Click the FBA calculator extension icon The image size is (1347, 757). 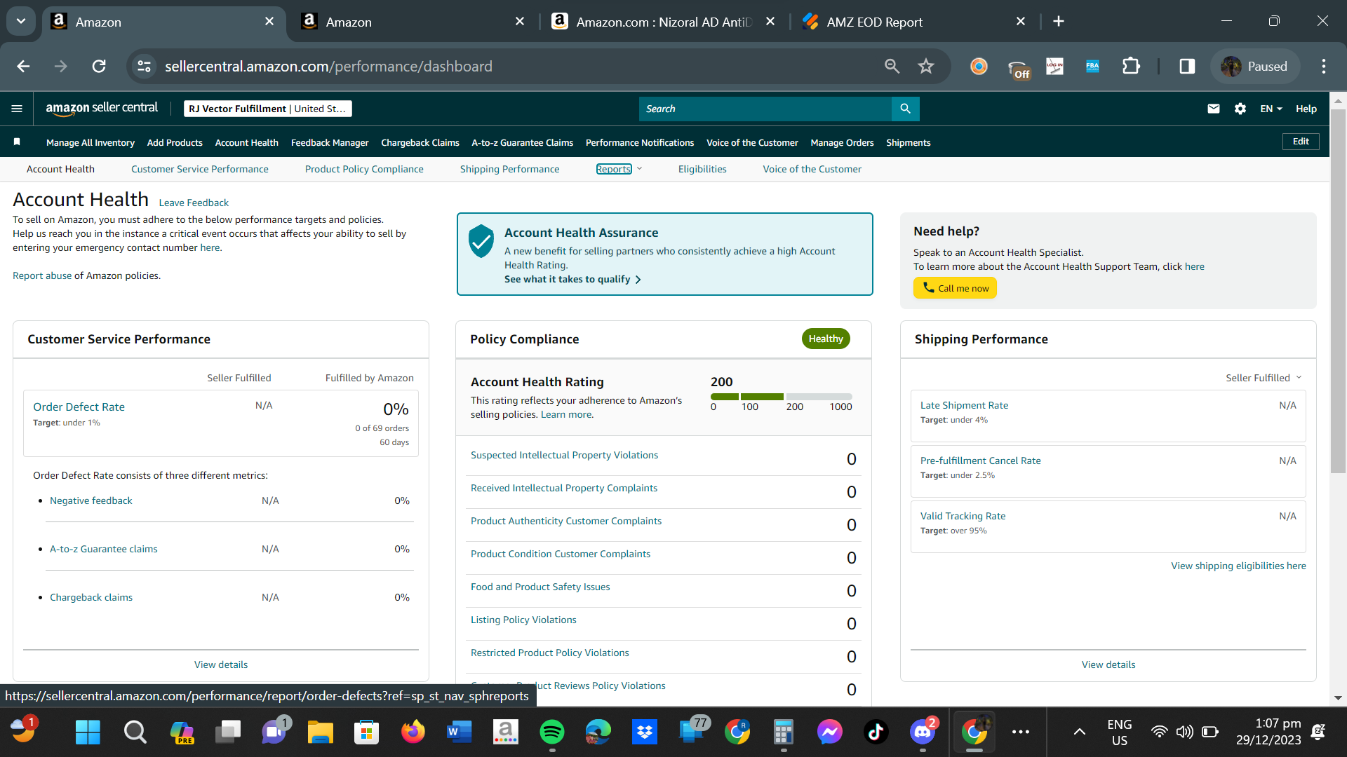[x=1092, y=67]
